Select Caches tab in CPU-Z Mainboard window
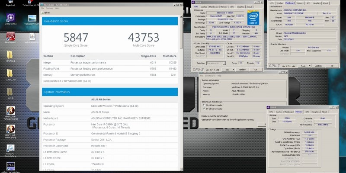This screenshot has height=173, width=346. pos(280,3)
